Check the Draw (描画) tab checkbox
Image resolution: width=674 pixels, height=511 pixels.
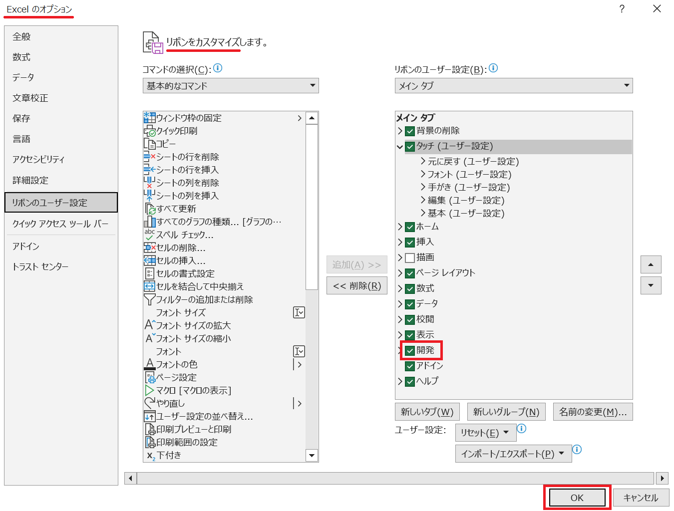coord(410,258)
